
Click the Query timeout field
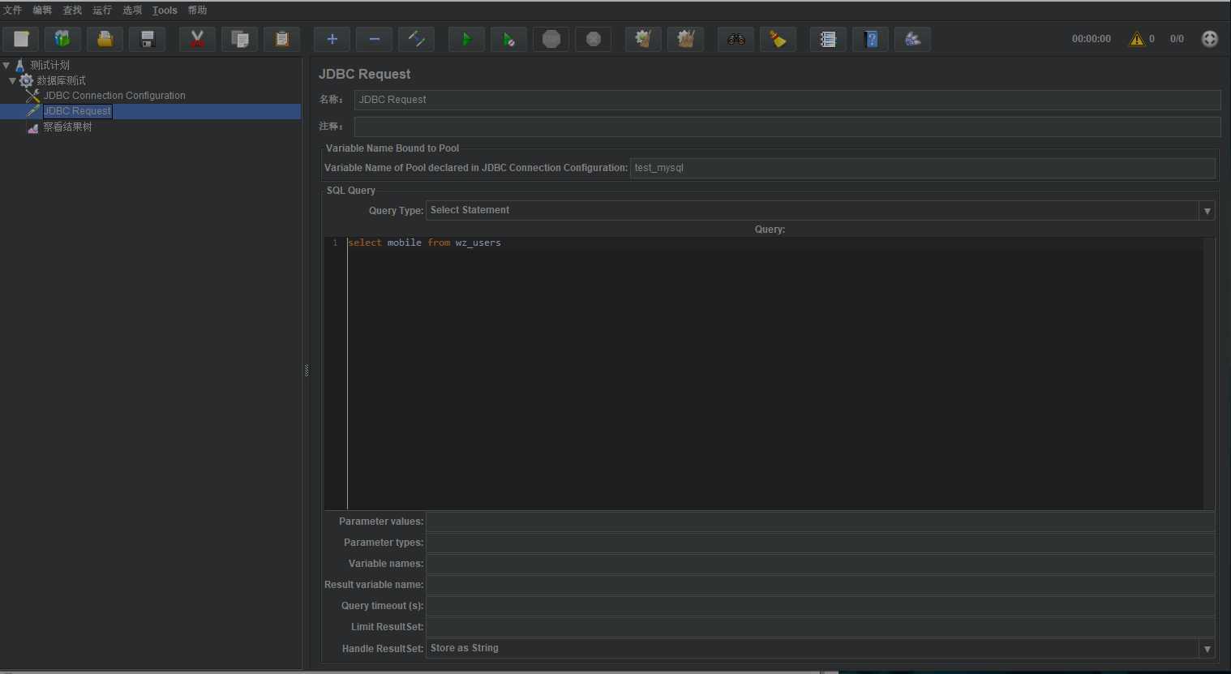tap(821, 606)
